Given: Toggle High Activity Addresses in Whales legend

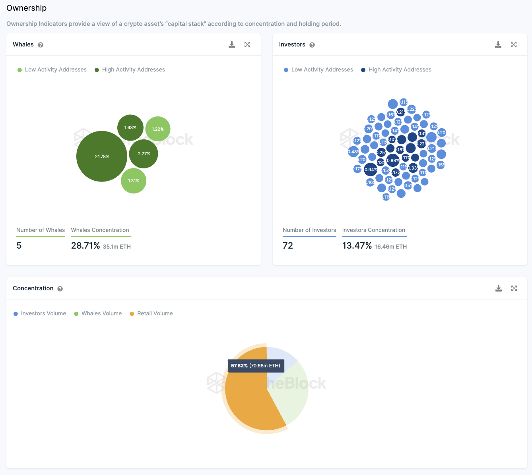Looking at the screenshot, I should click(x=130, y=70).
